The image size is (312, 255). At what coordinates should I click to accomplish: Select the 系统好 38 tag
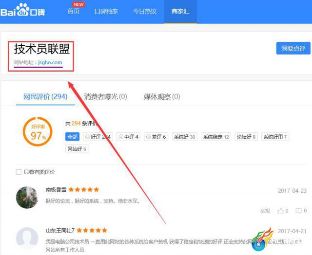[x=184, y=137]
